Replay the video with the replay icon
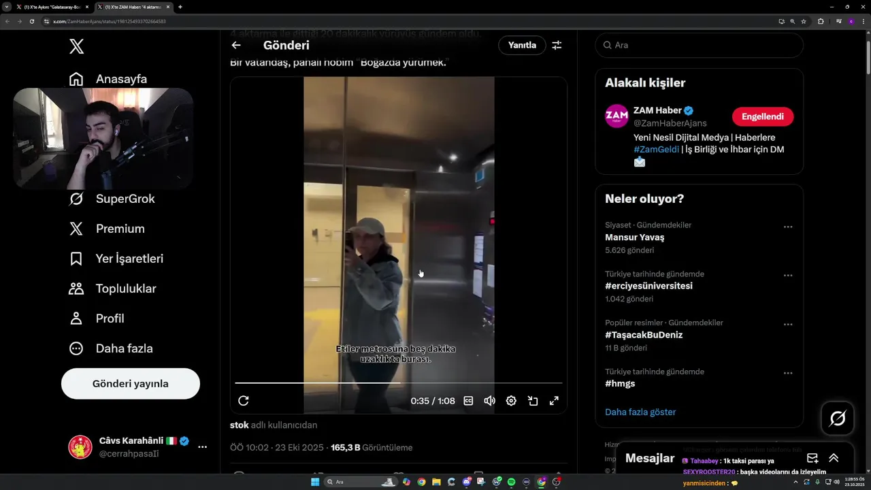The width and height of the screenshot is (871, 490). pos(244,401)
